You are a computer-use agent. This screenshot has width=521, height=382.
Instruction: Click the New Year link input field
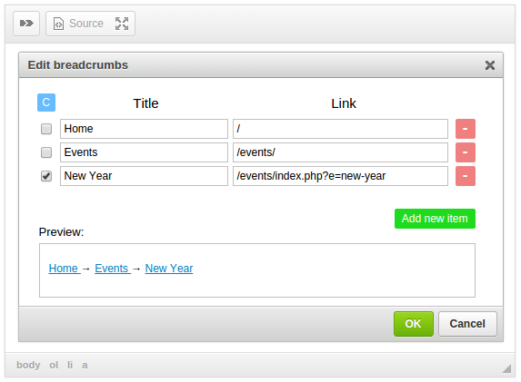[340, 176]
